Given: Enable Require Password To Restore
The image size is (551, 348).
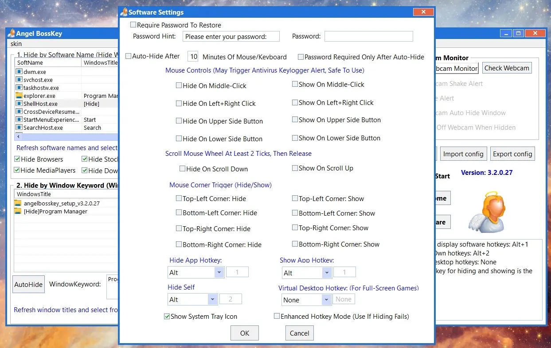Looking at the screenshot, I should pos(133,25).
